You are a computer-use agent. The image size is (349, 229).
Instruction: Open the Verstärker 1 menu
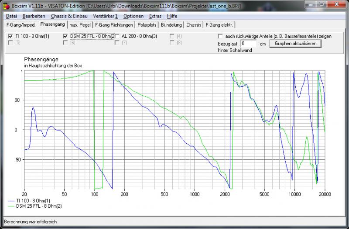click(x=106, y=16)
